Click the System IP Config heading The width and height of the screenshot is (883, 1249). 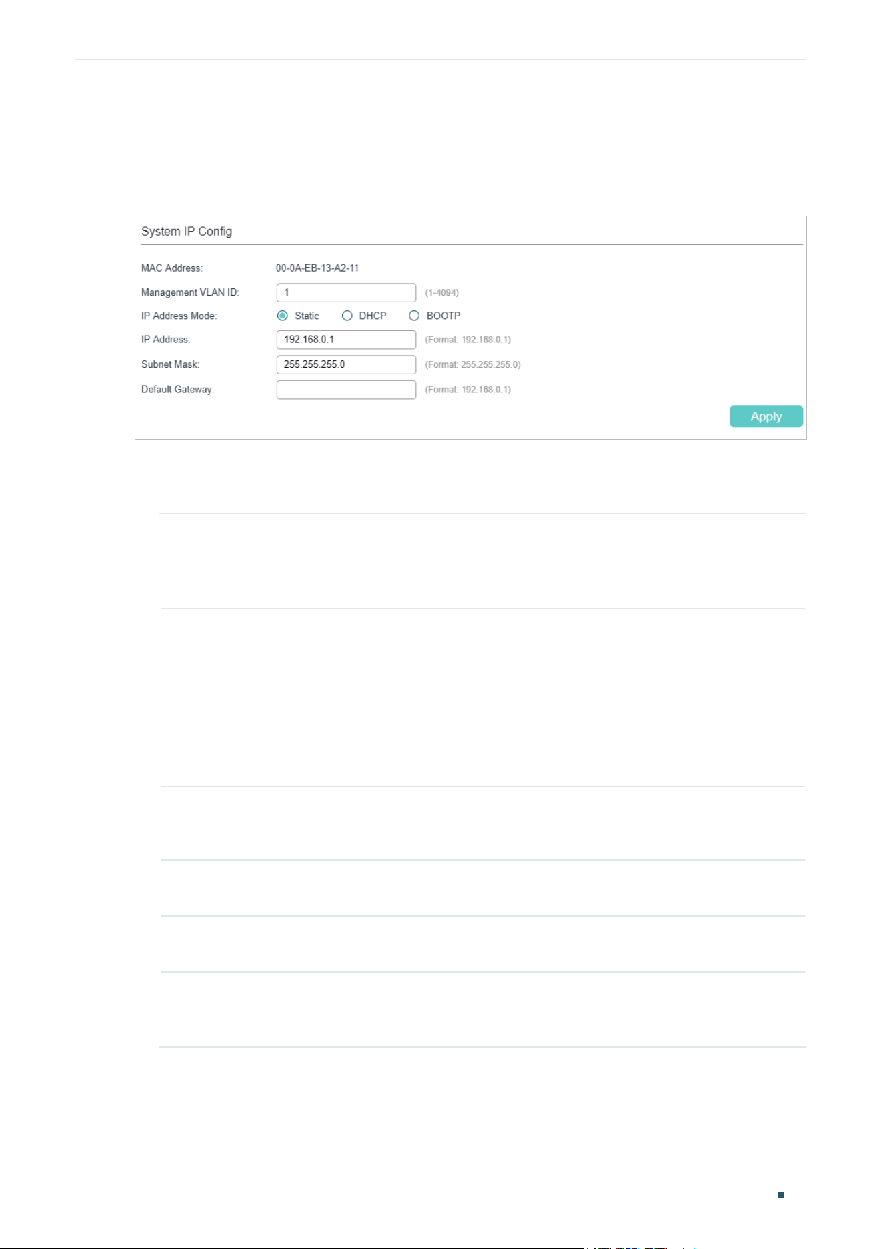pos(187,232)
